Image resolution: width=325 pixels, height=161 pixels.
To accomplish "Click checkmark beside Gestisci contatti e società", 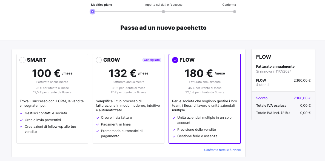I will point(21,113).
